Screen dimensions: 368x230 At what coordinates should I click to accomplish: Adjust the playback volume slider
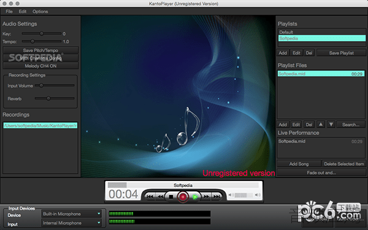(x=244, y=195)
